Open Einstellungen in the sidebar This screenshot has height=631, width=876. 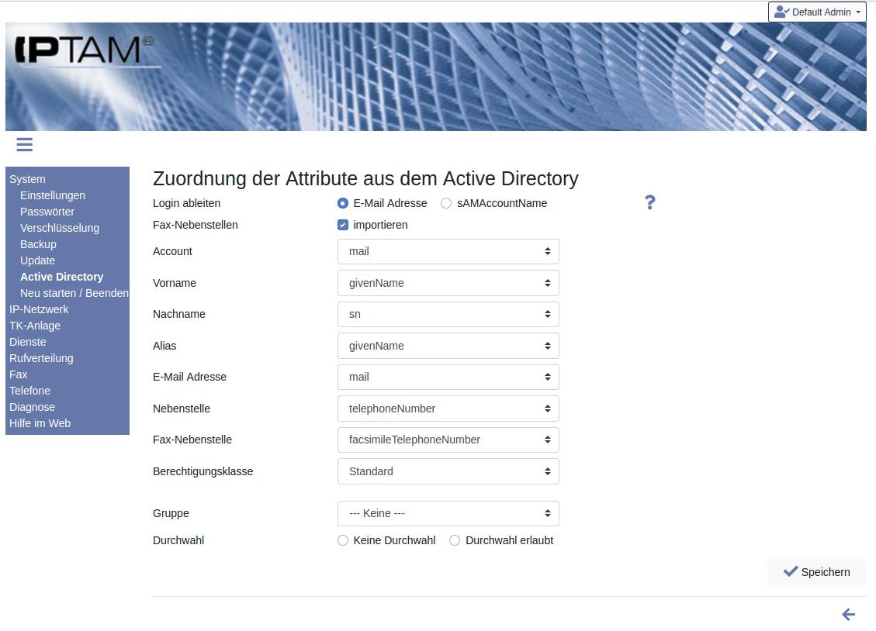coord(53,195)
